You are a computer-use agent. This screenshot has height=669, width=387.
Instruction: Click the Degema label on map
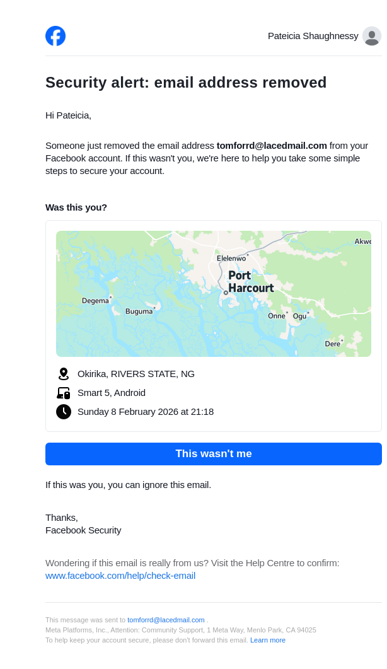click(x=95, y=301)
